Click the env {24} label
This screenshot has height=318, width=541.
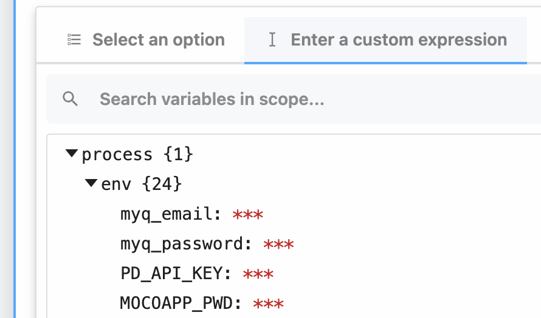click(142, 184)
